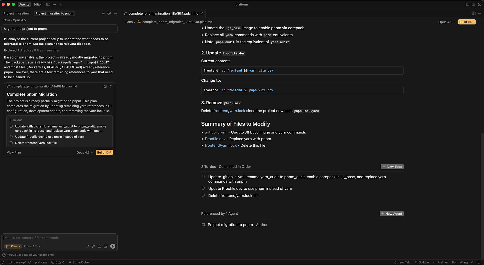
Task: Toggle the sidebar layout icon beside Editor
Action: [x=48, y=4]
